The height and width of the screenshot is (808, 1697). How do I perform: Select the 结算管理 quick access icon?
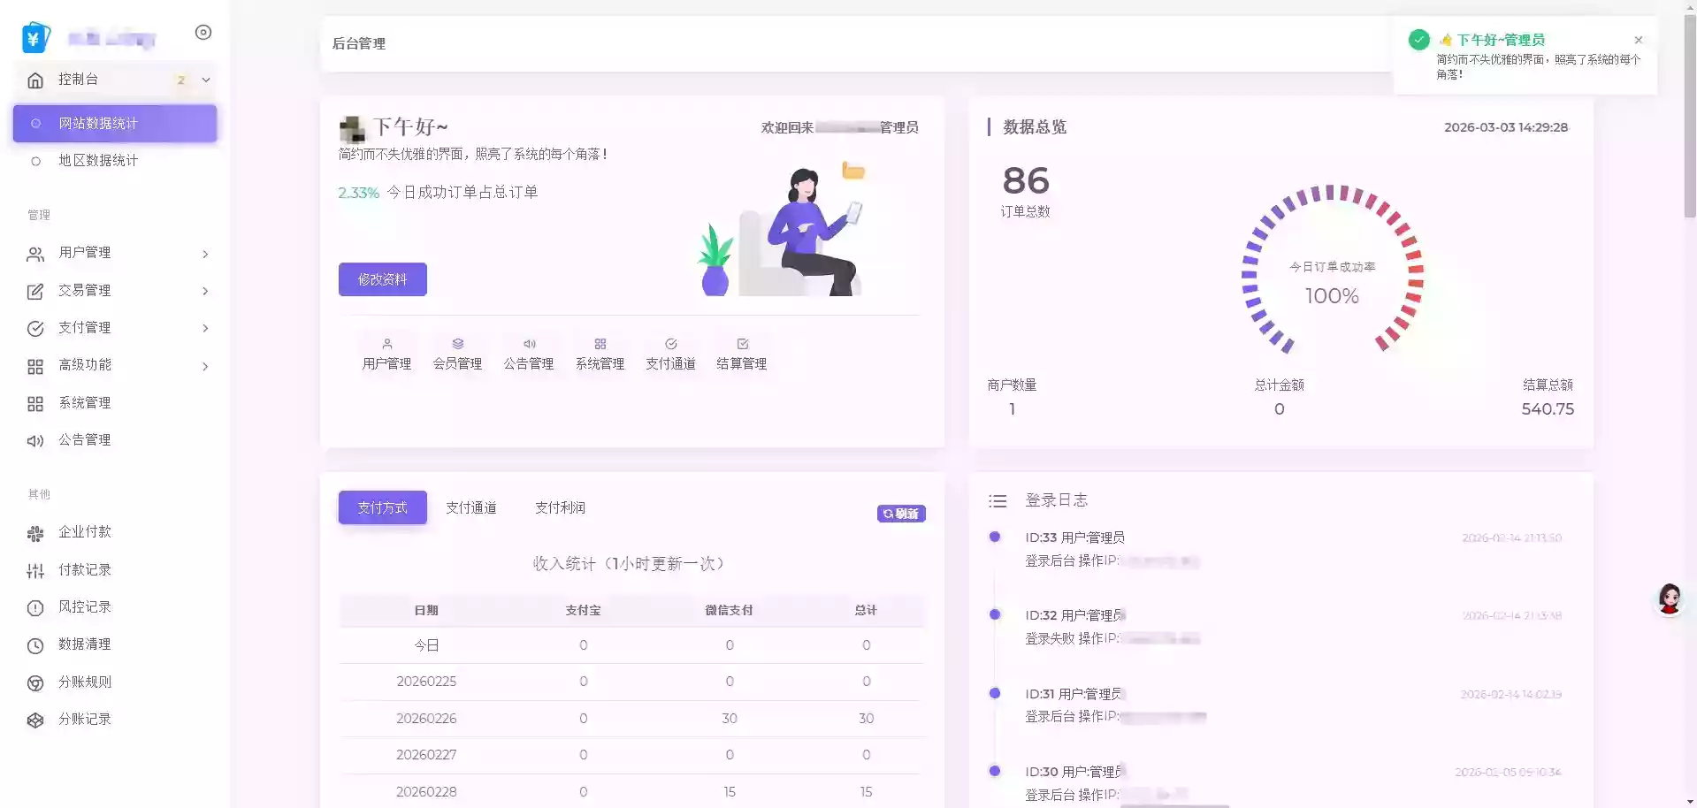(742, 352)
